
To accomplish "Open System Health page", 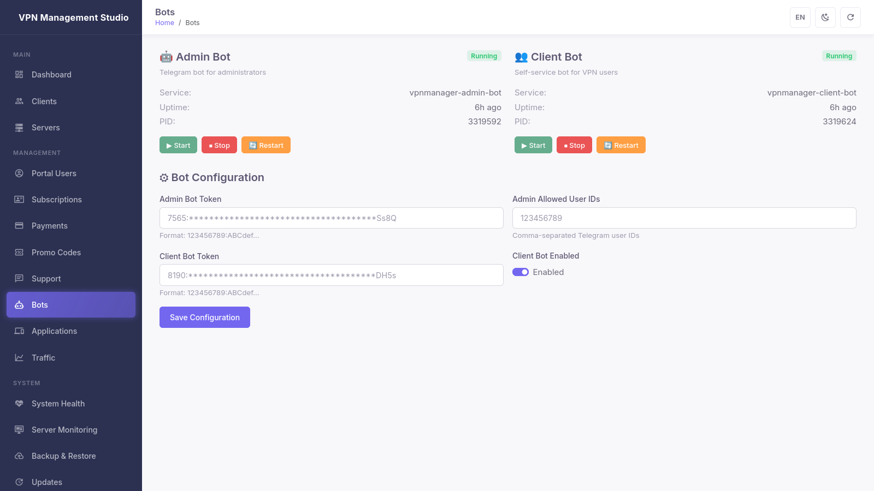I will tap(58, 403).
